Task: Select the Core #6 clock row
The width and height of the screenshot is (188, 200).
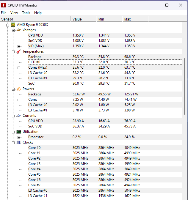Action: point(105,180)
